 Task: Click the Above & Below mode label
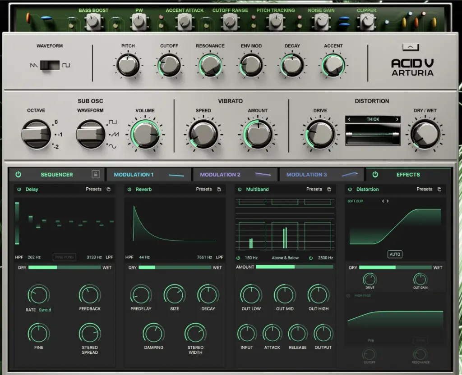tap(285, 258)
